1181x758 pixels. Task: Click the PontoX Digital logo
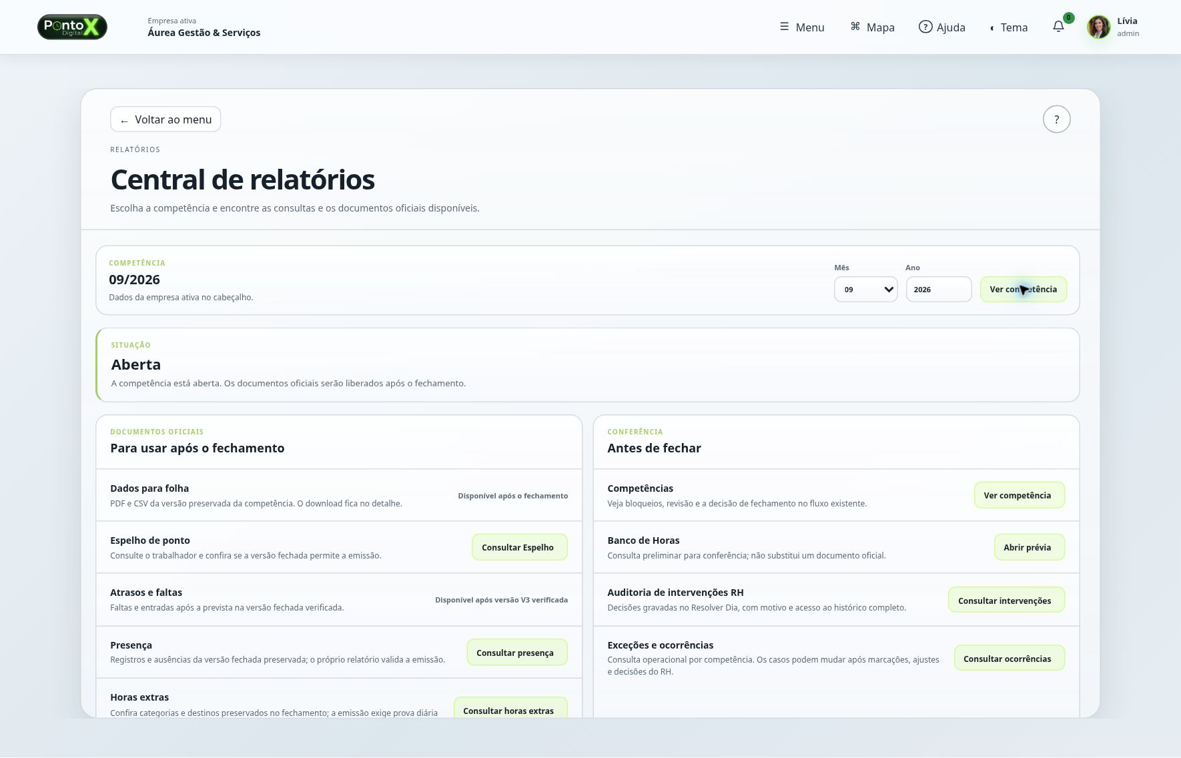[72, 27]
